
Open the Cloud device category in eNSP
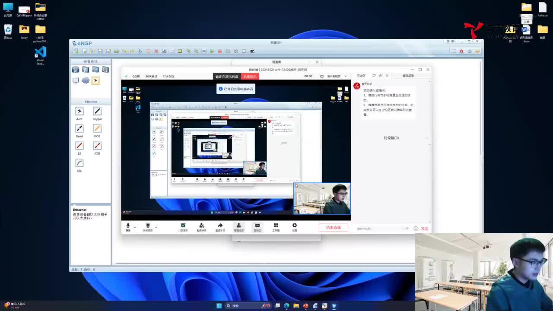click(x=86, y=80)
